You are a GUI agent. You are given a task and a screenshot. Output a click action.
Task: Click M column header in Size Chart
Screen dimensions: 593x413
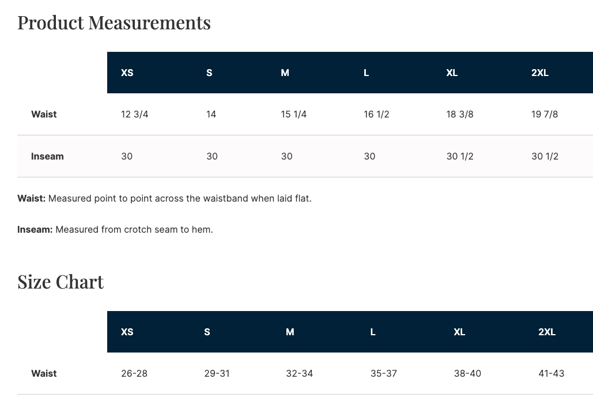[x=290, y=332]
